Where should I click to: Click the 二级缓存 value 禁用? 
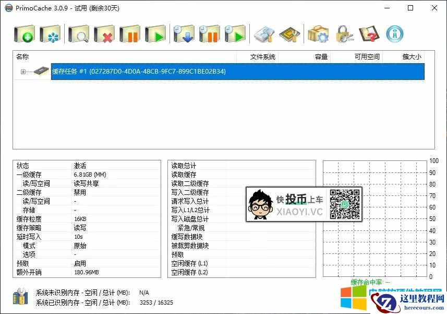pyautogui.click(x=80, y=192)
